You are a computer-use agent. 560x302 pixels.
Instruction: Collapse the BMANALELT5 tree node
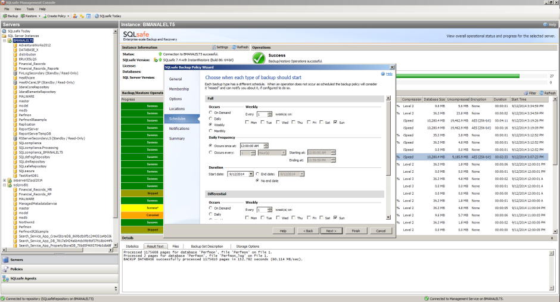[x=5, y=41]
